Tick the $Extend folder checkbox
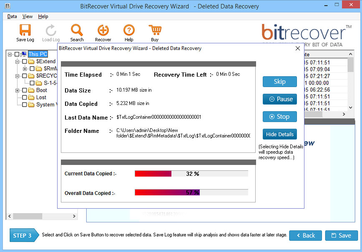 click(x=24, y=62)
